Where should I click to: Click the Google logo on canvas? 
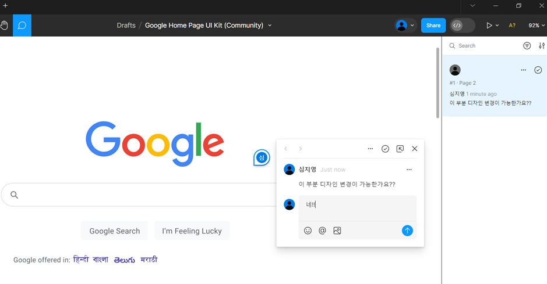[155, 143]
